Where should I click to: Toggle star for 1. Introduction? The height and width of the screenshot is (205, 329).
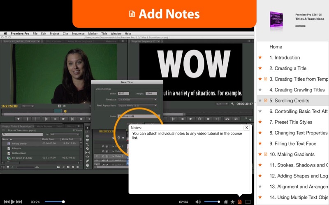click(x=260, y=57)
